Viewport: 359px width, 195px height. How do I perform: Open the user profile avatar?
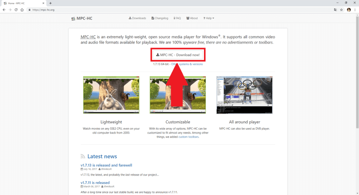(348, 10)
